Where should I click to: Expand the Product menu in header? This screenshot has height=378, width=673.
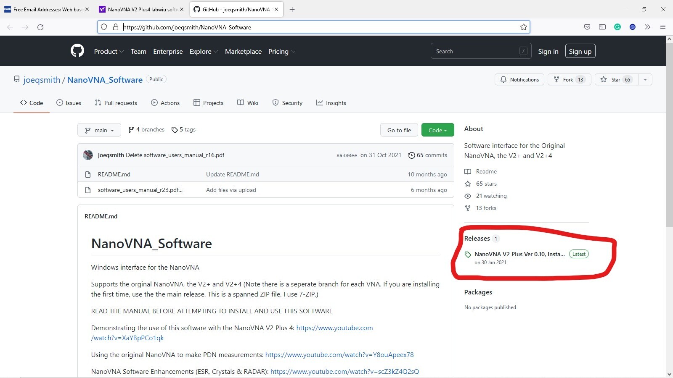tap(109, 51)
